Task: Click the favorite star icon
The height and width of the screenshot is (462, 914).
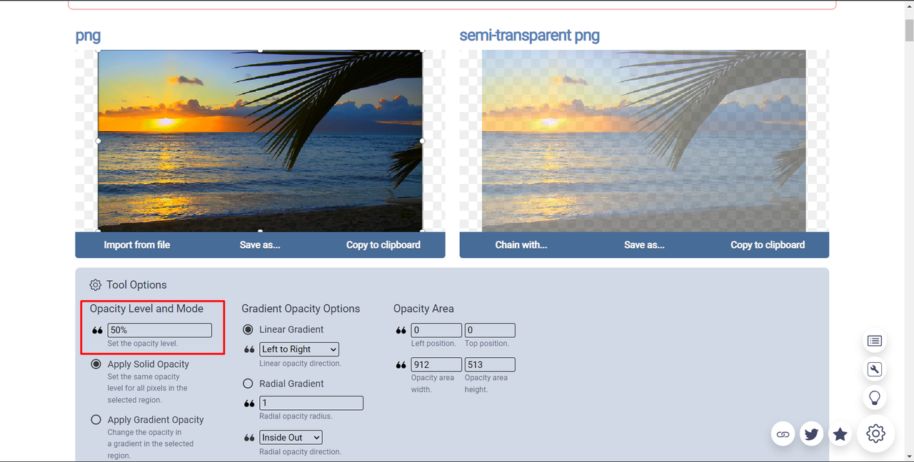Action: point(840,434)
